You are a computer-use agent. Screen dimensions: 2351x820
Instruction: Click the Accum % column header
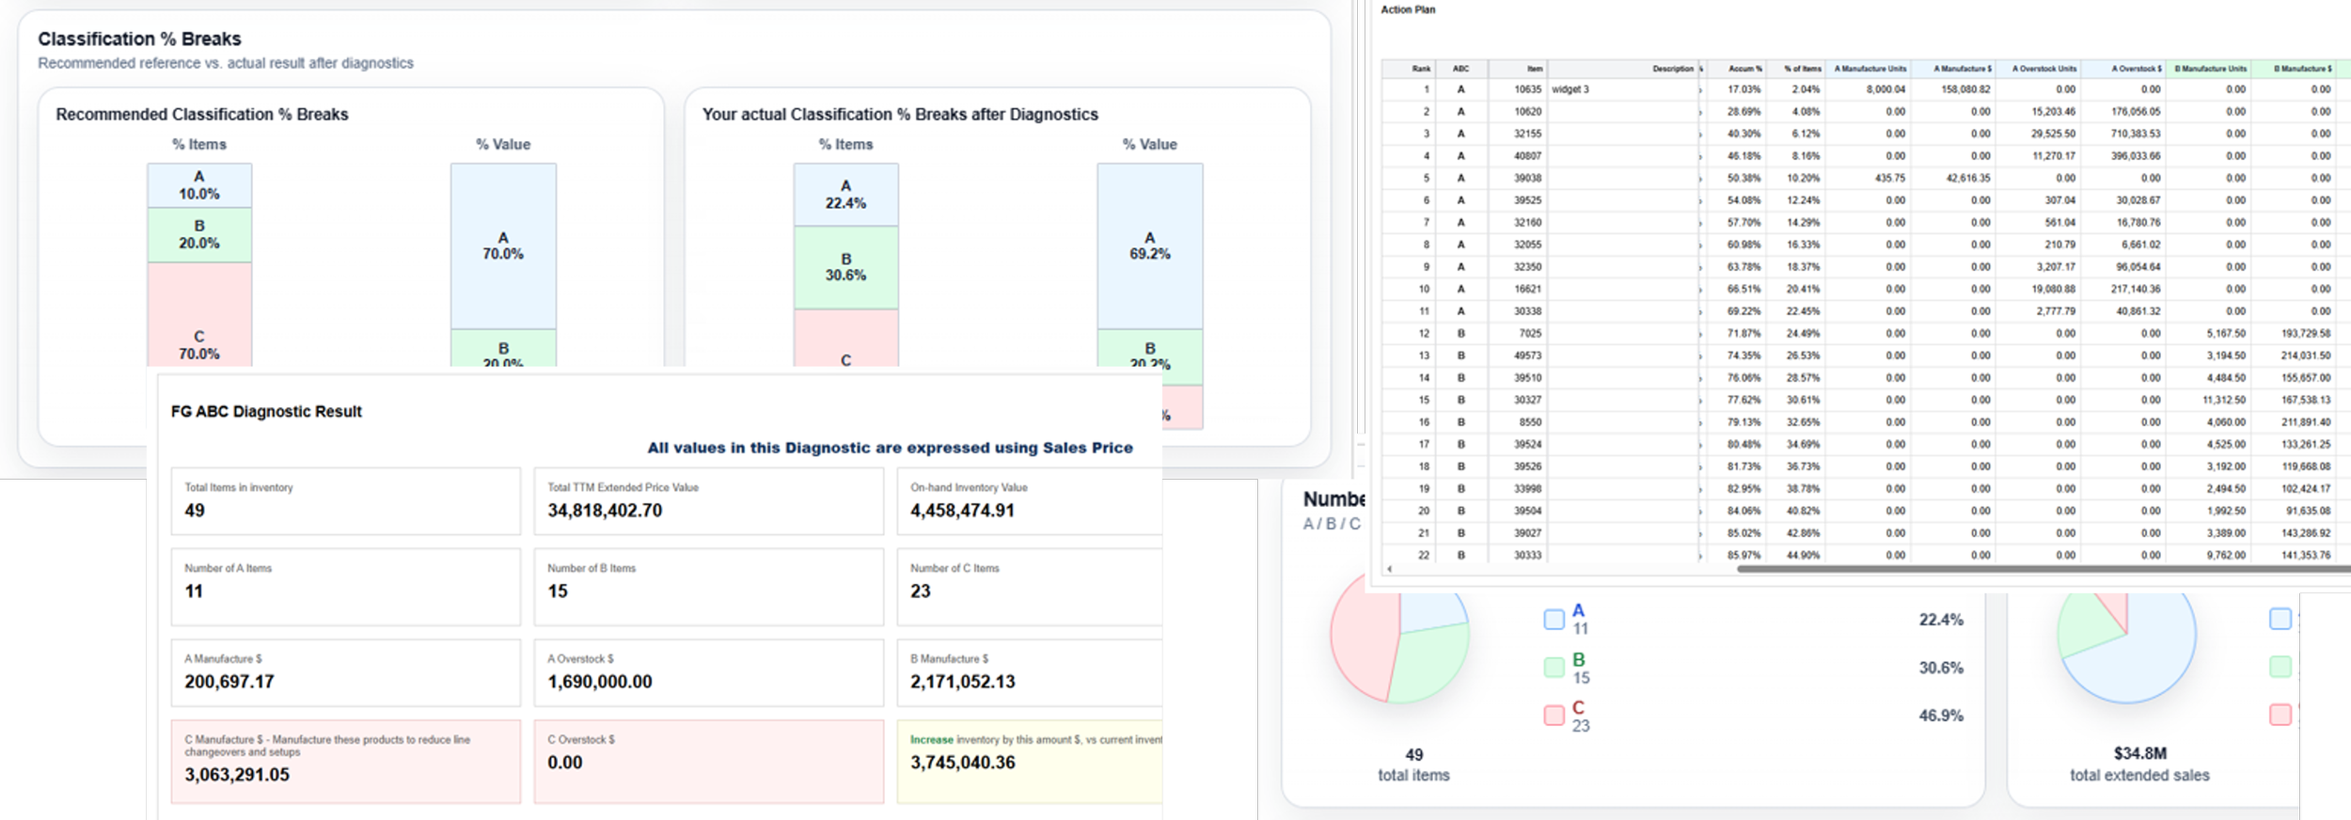tap(1735, 69)
